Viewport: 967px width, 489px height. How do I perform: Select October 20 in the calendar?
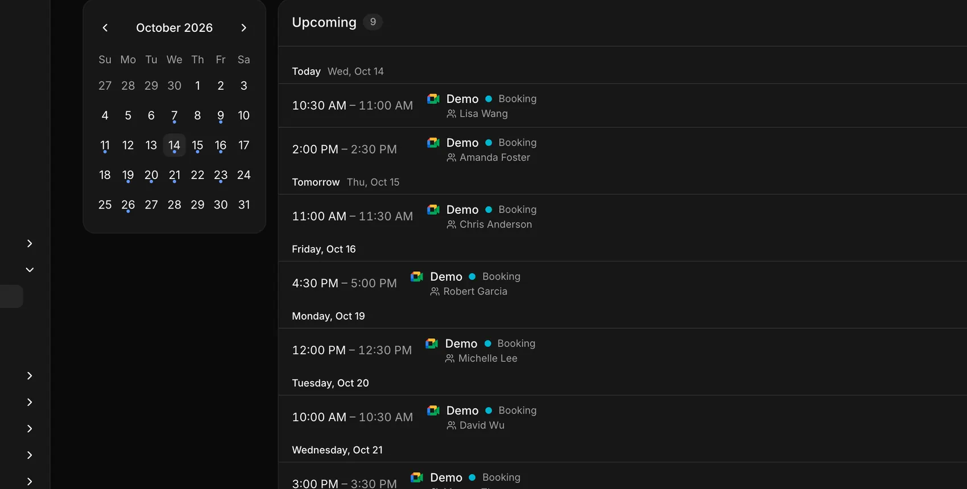click(151, 175)
